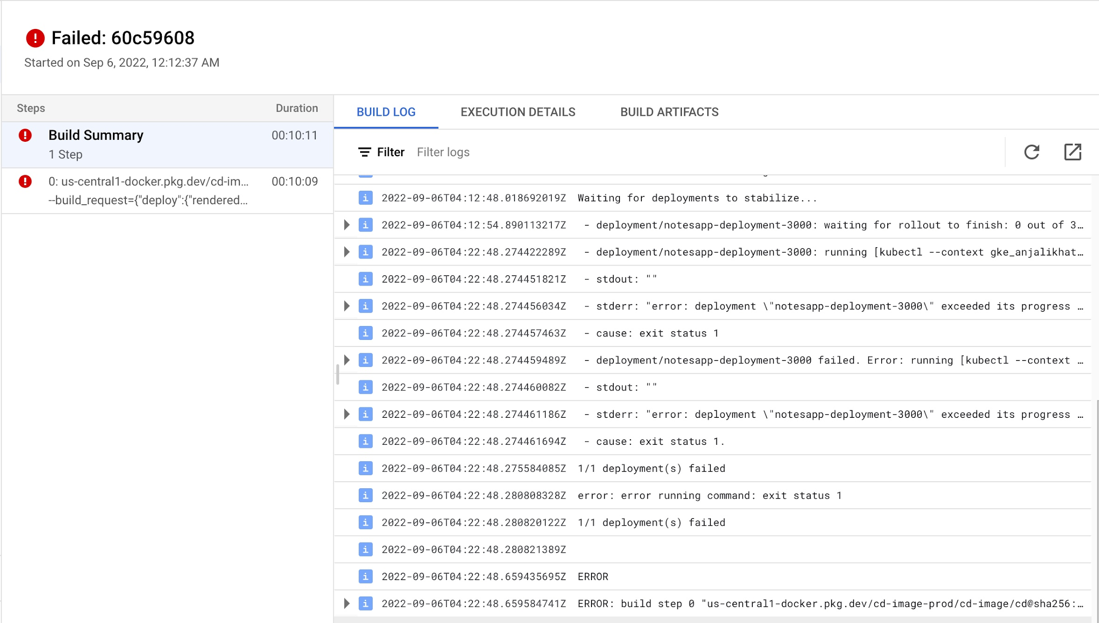Click info icon on 274461186Z stderr row

(x=366, y=414)
